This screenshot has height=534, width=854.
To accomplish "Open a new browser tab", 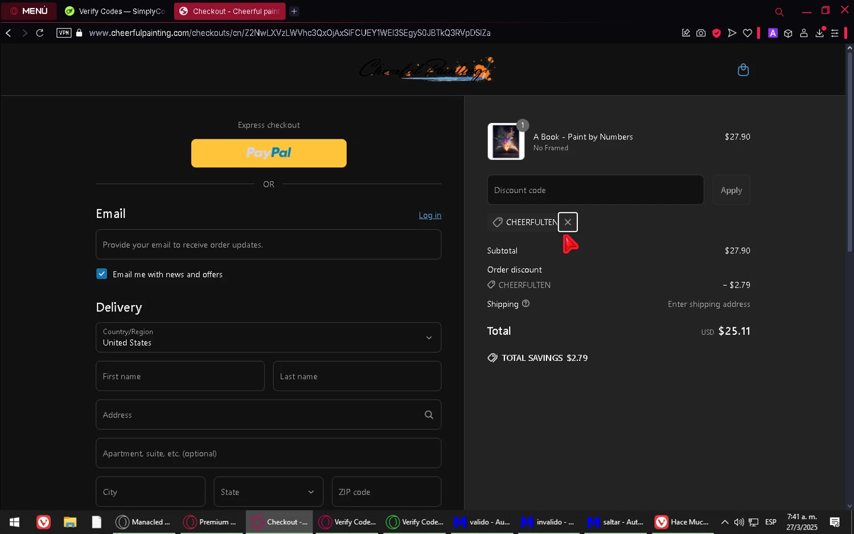I will (x=294, y=11).
